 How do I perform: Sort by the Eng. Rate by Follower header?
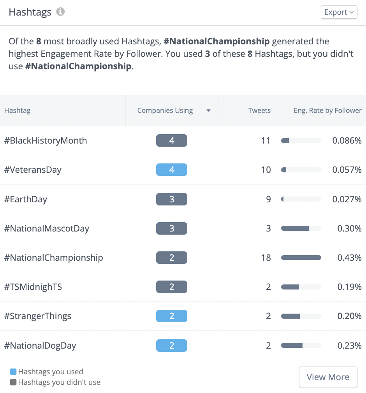tap(327, 111)
